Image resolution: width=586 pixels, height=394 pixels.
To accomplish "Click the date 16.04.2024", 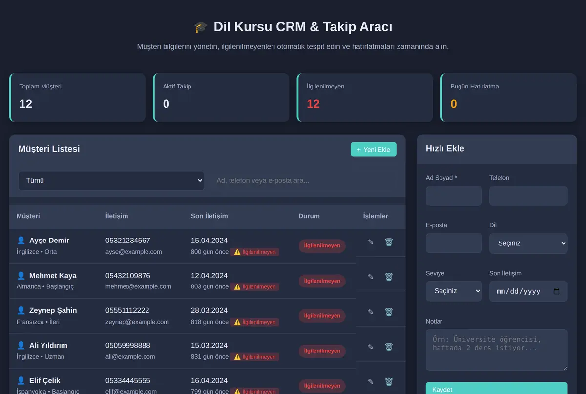I will tap(209, 381).
